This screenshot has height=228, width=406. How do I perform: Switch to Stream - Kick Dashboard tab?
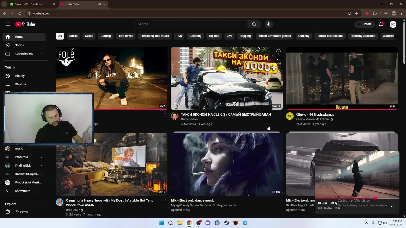pyautogui.click(x=33, y=4)
